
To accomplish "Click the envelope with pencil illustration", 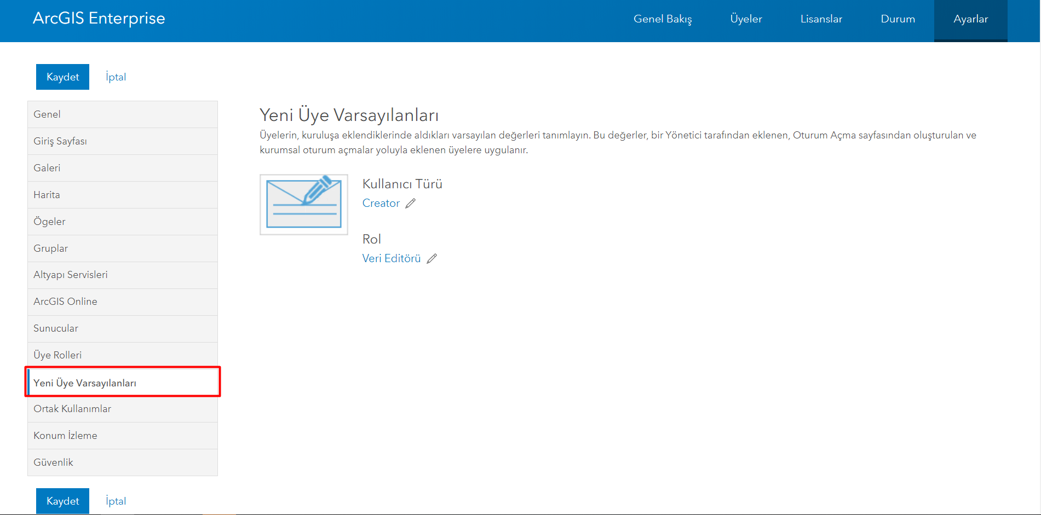I will (x=304, y=205).
